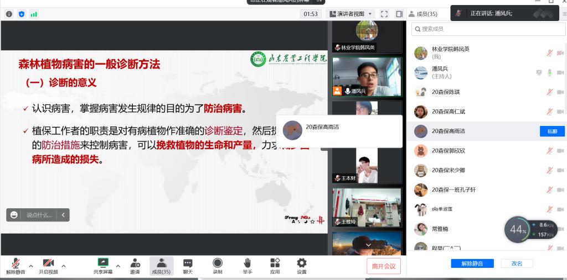Collapse the 说点什么 chat input bar

pos(63,215)
